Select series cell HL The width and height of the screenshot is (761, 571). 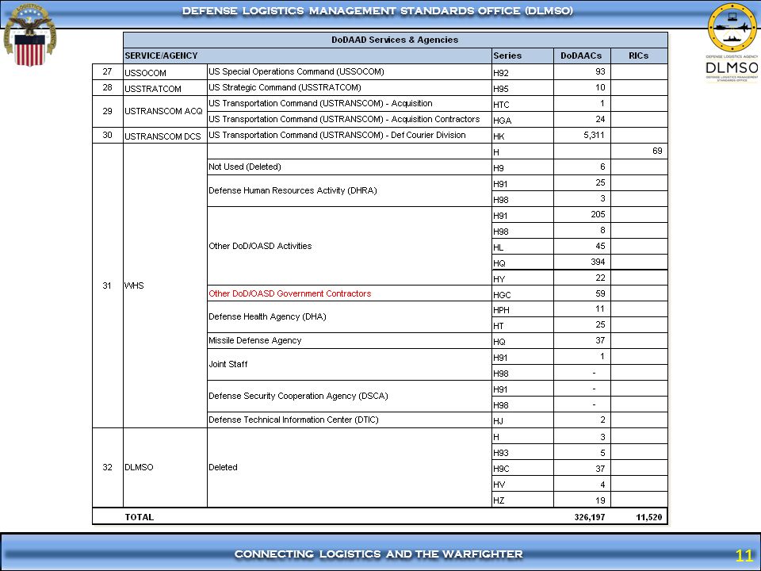[522, 247]
